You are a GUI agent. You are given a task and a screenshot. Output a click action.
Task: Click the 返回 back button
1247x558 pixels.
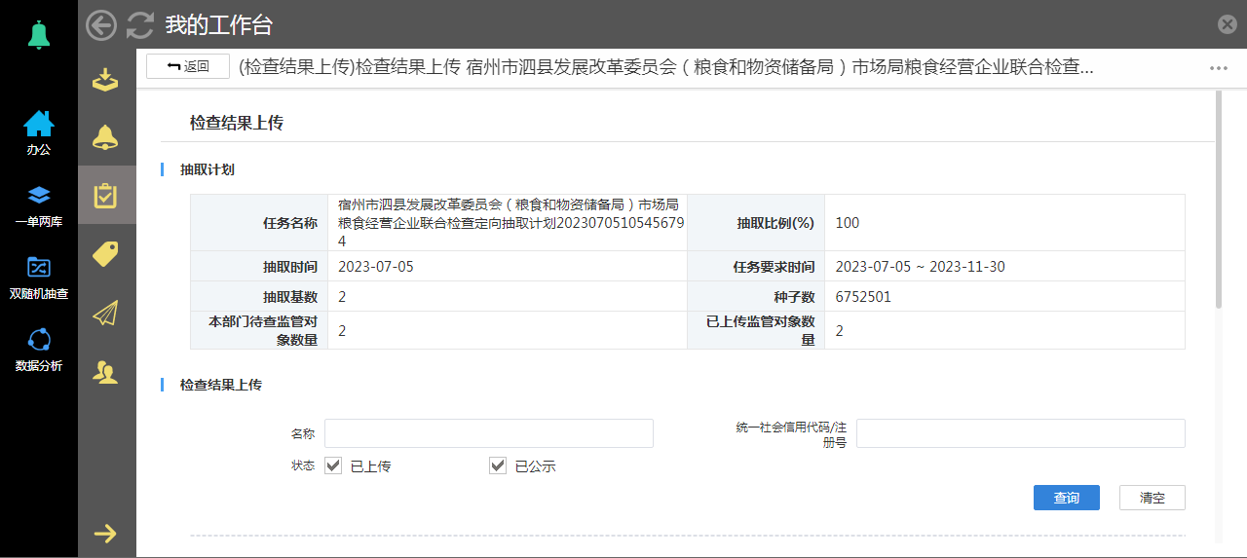[x=188, y=66]
